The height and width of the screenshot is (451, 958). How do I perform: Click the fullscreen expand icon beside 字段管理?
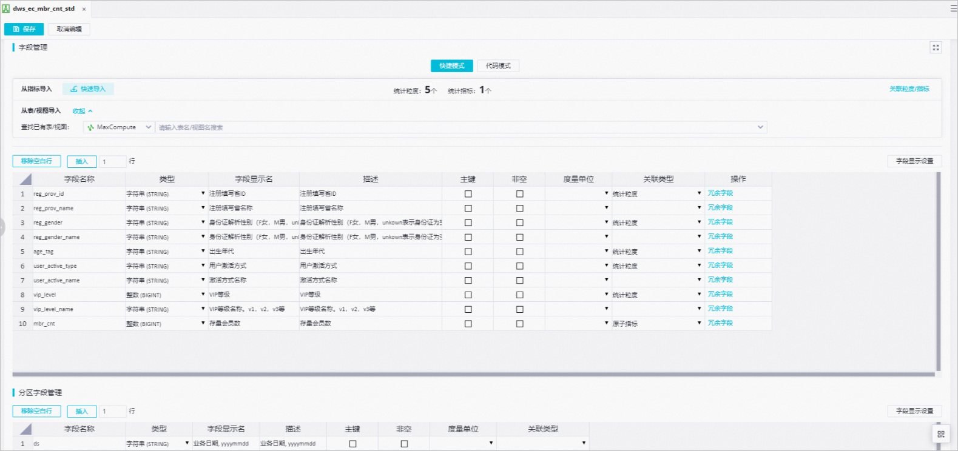pos(936,47)
